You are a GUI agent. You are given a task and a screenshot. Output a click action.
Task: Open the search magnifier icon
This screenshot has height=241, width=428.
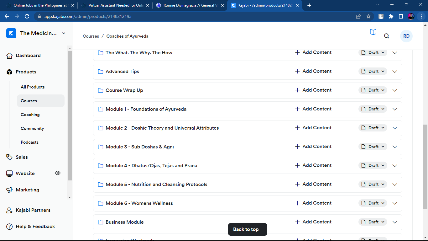(387, 36)
